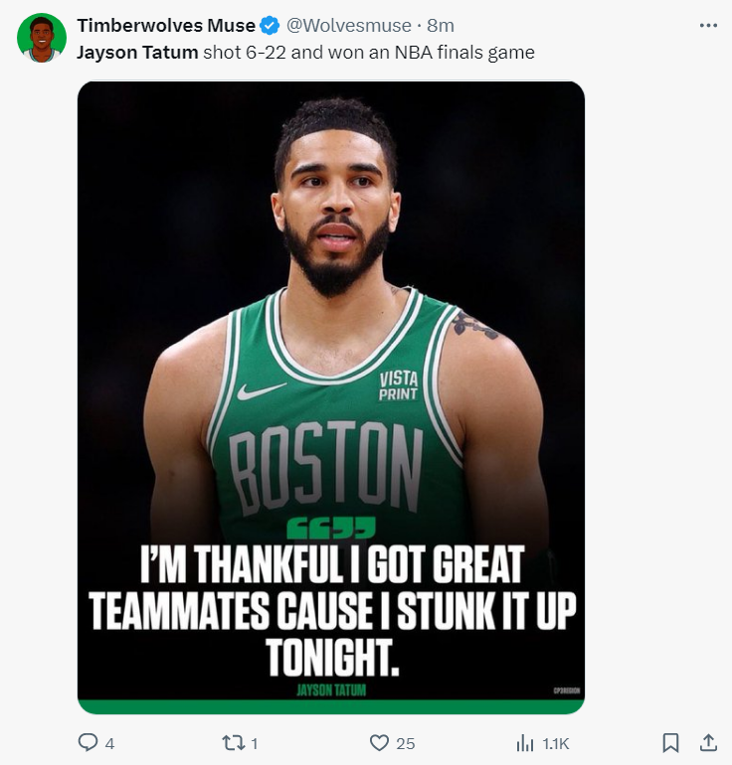732x765 pixels.
Task: Repost this tweet using the arrows icon
Action: pyautogui.click(x=232, y=742)
